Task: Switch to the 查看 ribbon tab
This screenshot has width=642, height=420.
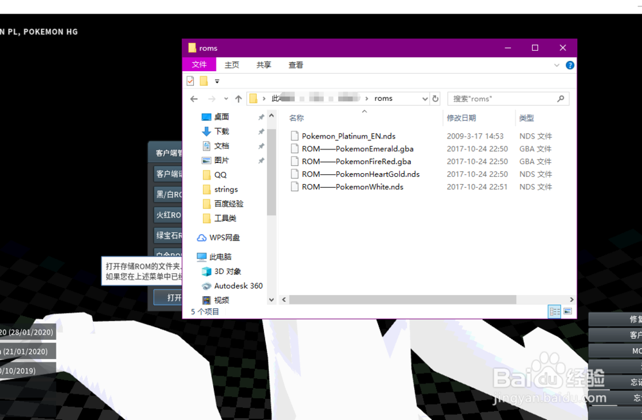Action: 295,65
